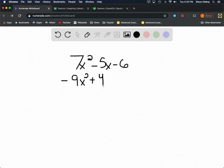Click the numerade.com address bar
224x168 pixels.
[97, 16]
